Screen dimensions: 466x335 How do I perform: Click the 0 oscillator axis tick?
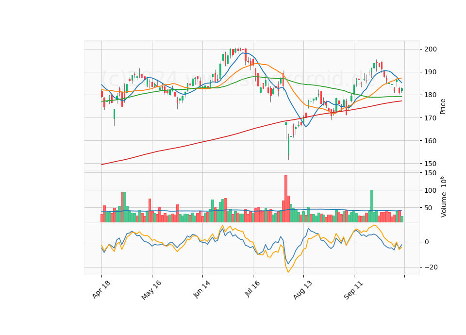point(427,242)
